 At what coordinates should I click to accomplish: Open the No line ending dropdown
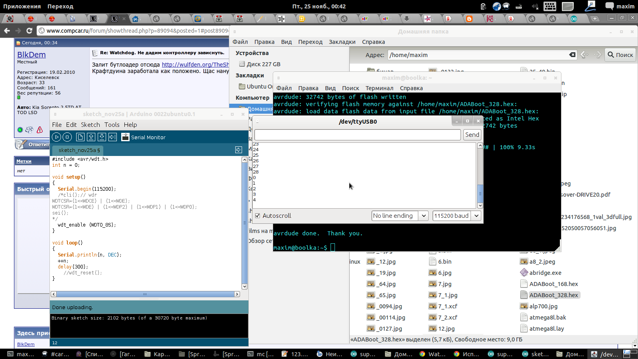tap(400, 216)
